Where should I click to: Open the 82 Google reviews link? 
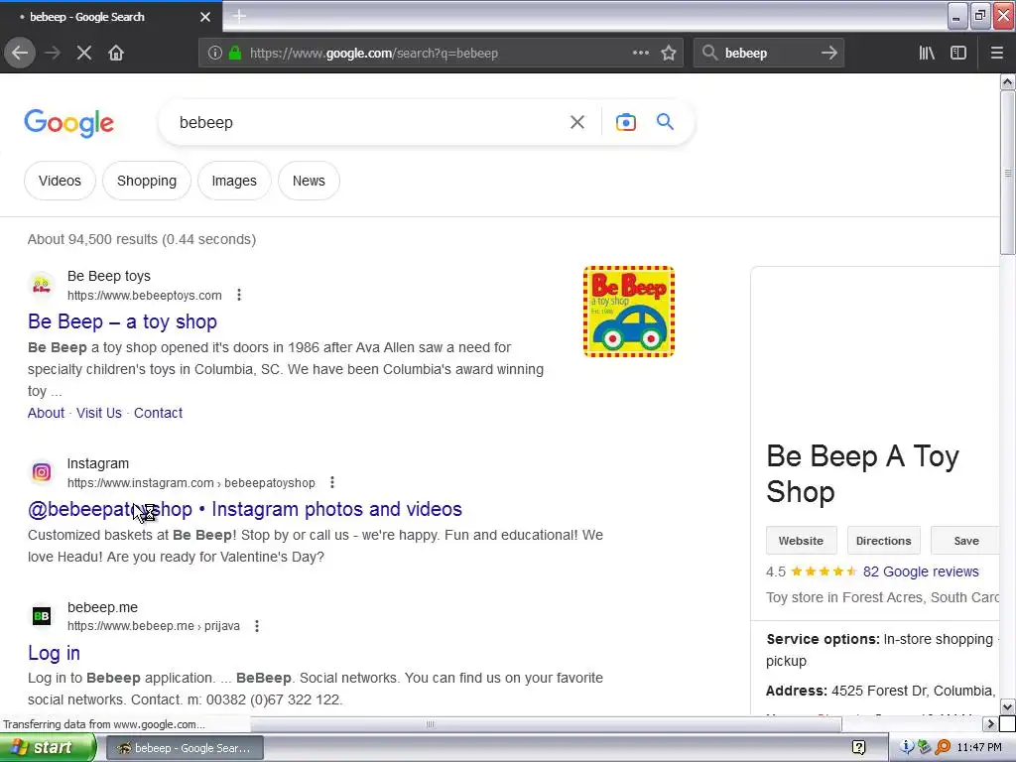(x=921, y=571)
